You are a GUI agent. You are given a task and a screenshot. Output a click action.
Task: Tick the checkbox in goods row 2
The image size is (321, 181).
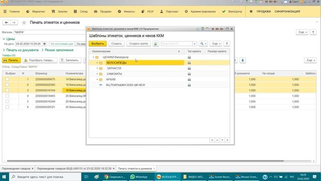click(8, 85)
